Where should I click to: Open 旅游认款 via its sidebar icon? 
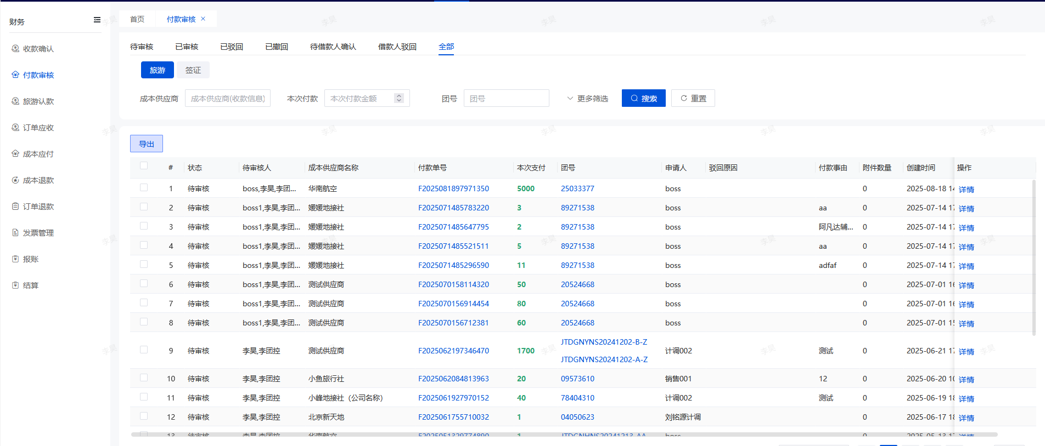click(15, 101)
